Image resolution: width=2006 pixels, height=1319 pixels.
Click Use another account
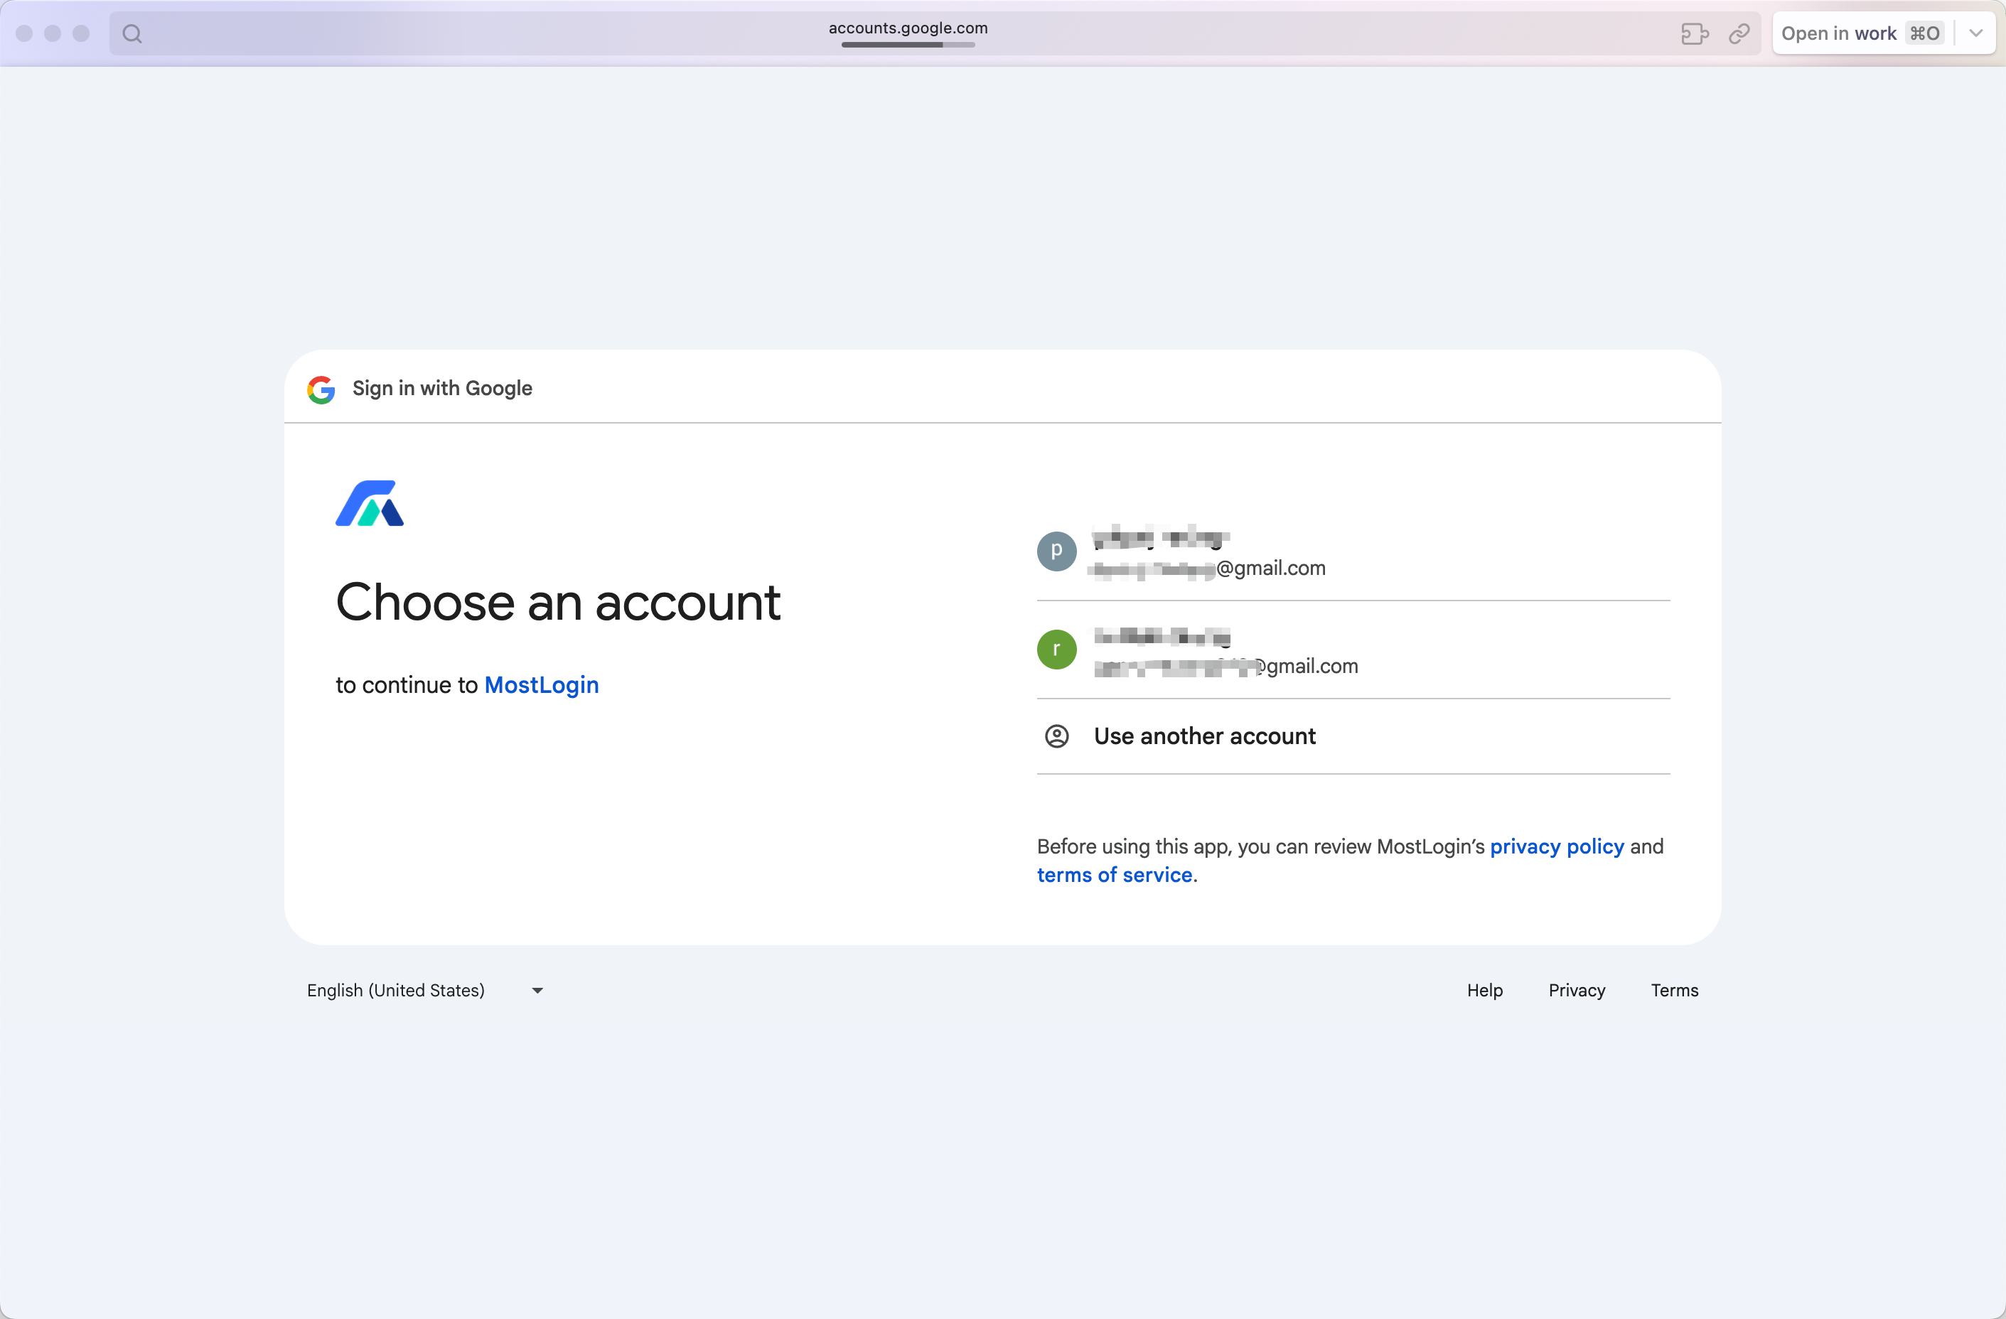coord(1353,737)
